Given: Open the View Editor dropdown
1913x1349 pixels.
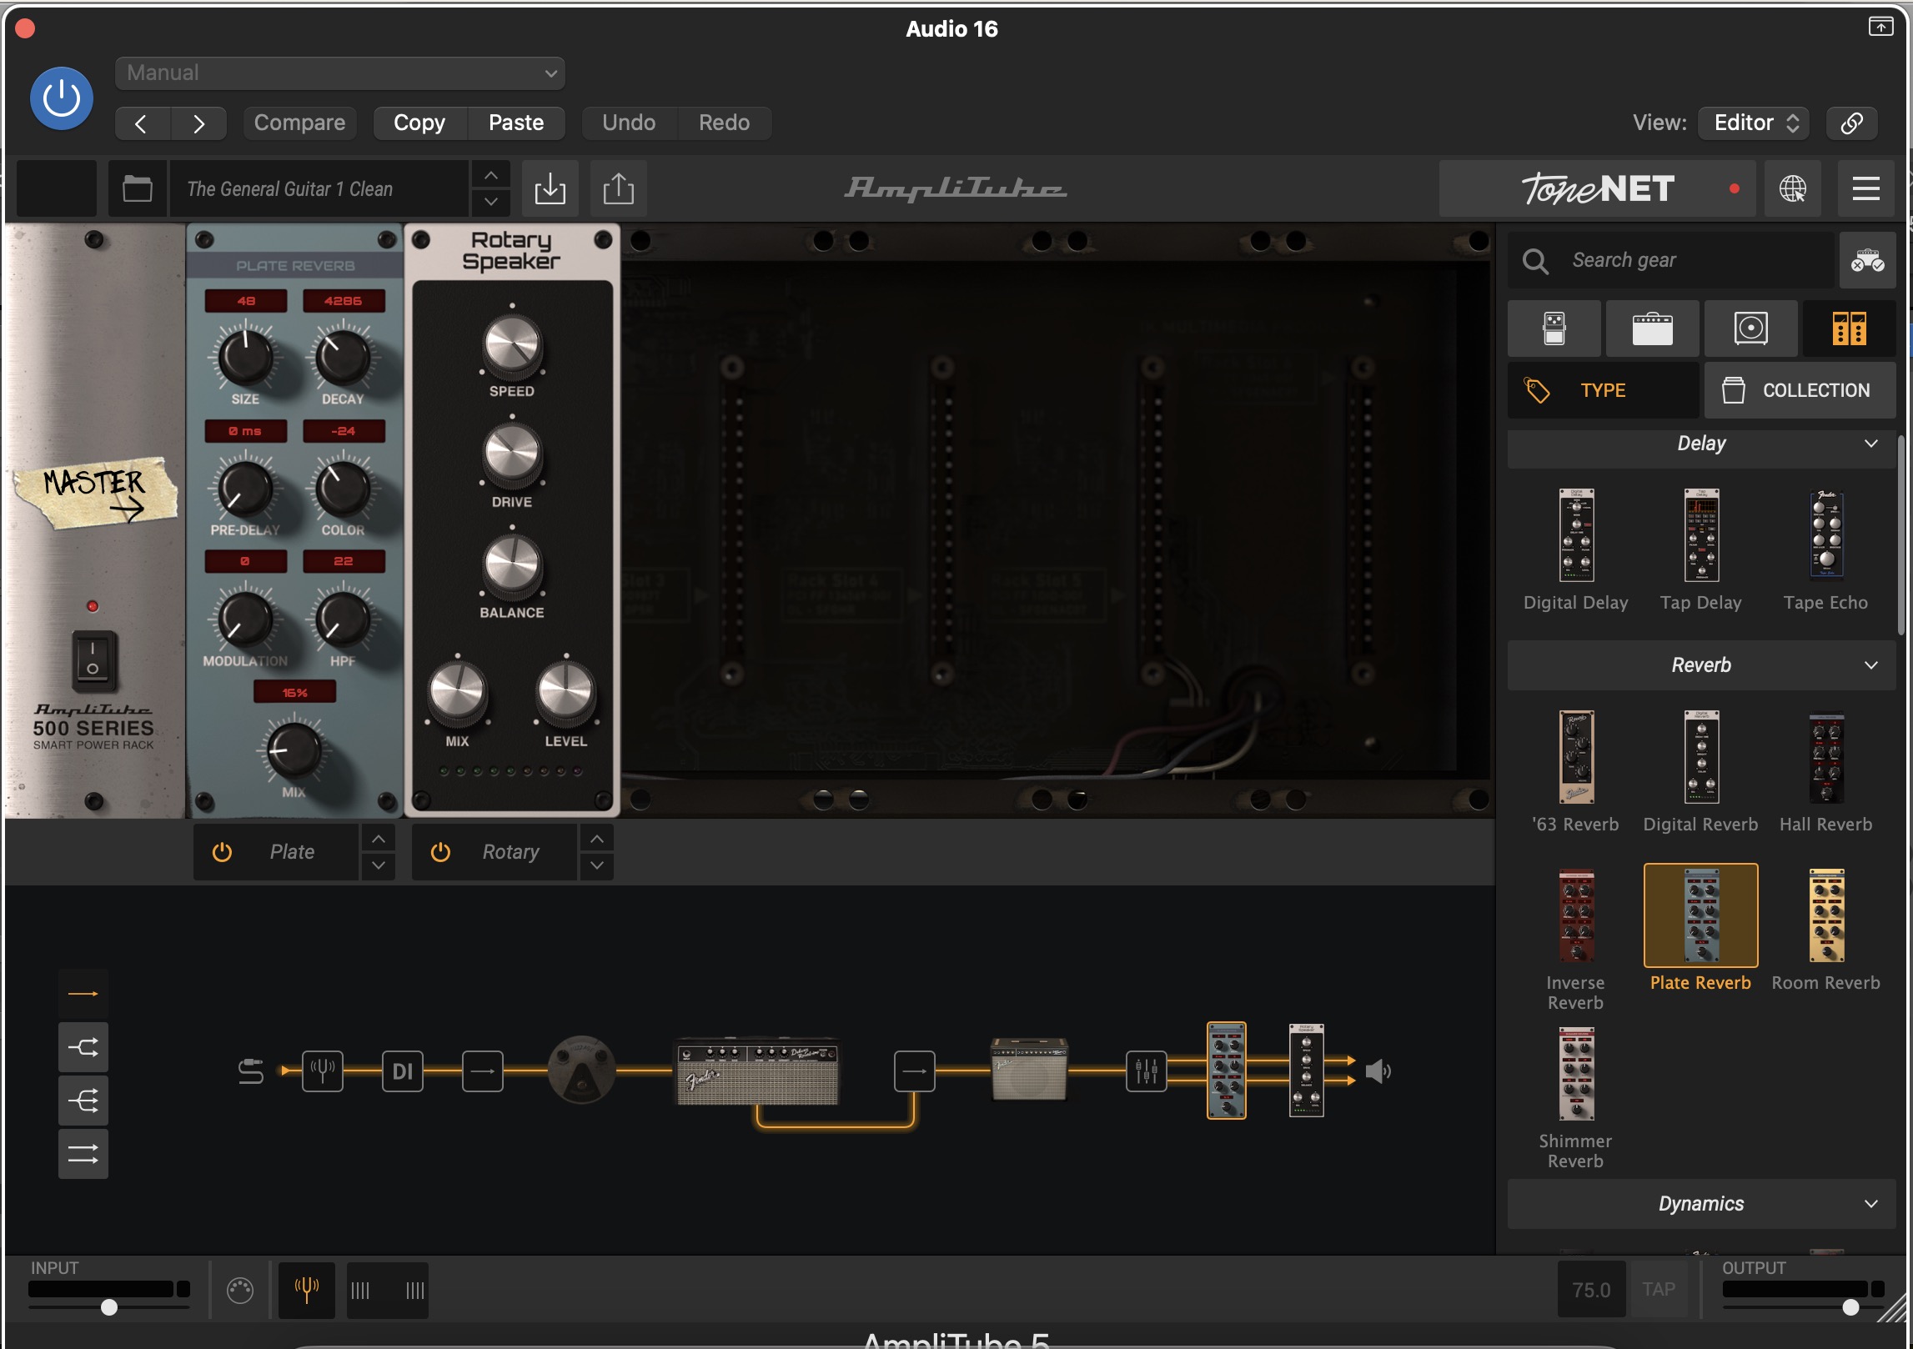Looking at the screenshot, I should click(x=1755, y=123).
